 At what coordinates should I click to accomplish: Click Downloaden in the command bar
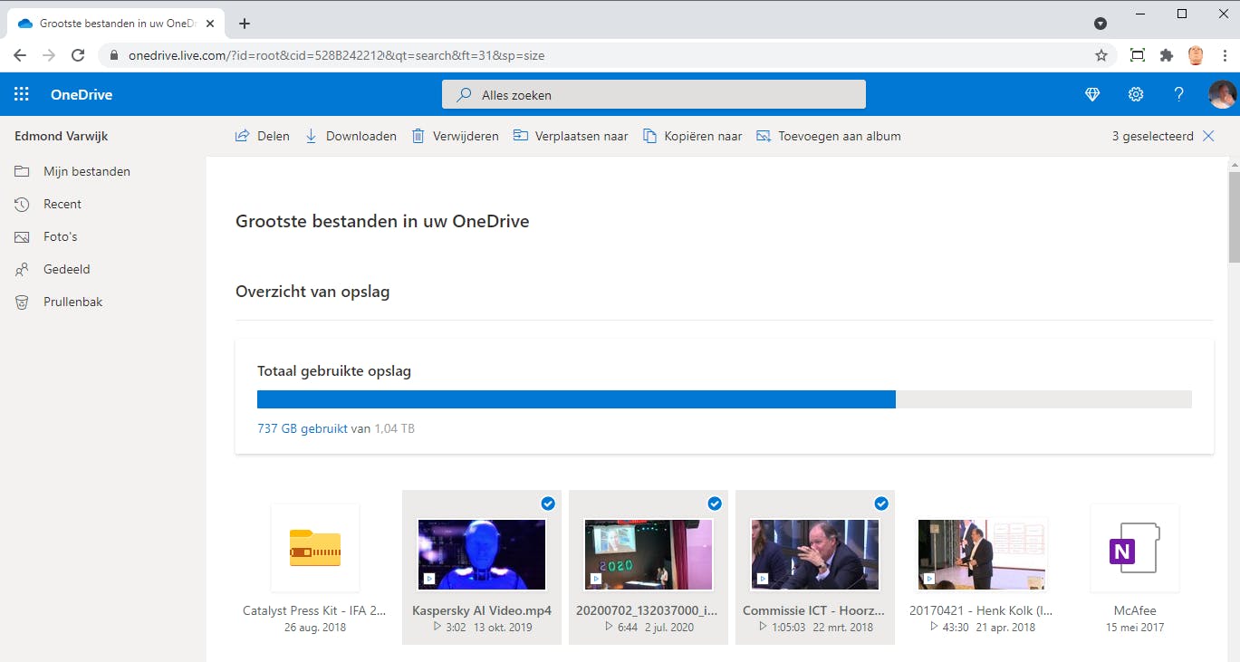click(351, 136)
